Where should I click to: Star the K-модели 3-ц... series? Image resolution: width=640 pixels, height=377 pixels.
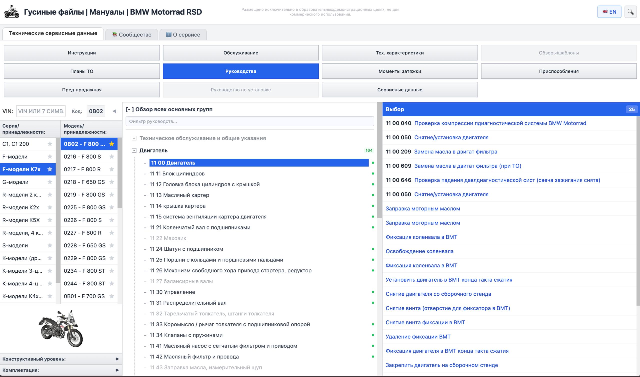pos(50,271)
